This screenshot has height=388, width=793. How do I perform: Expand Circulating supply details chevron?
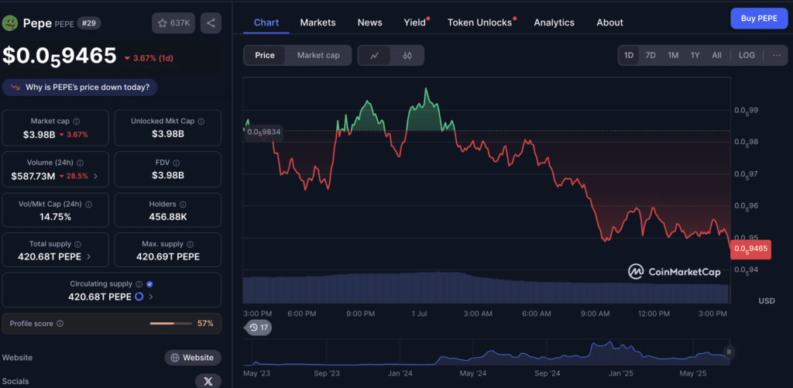click(151, 297)
